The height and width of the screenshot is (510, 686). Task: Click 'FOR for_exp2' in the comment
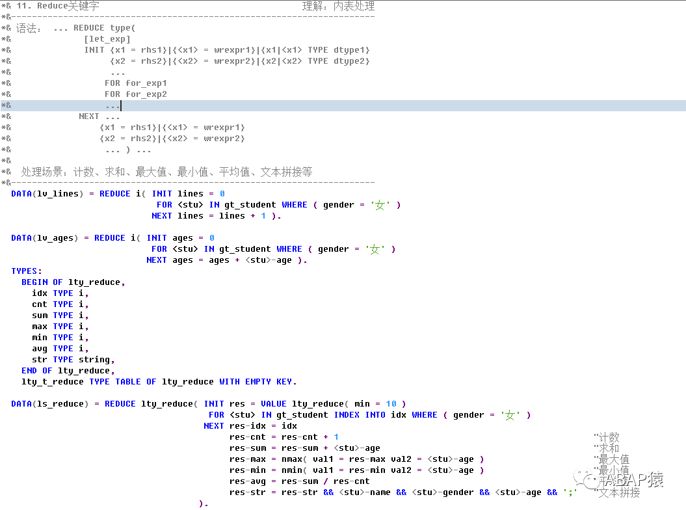point(136,94)
